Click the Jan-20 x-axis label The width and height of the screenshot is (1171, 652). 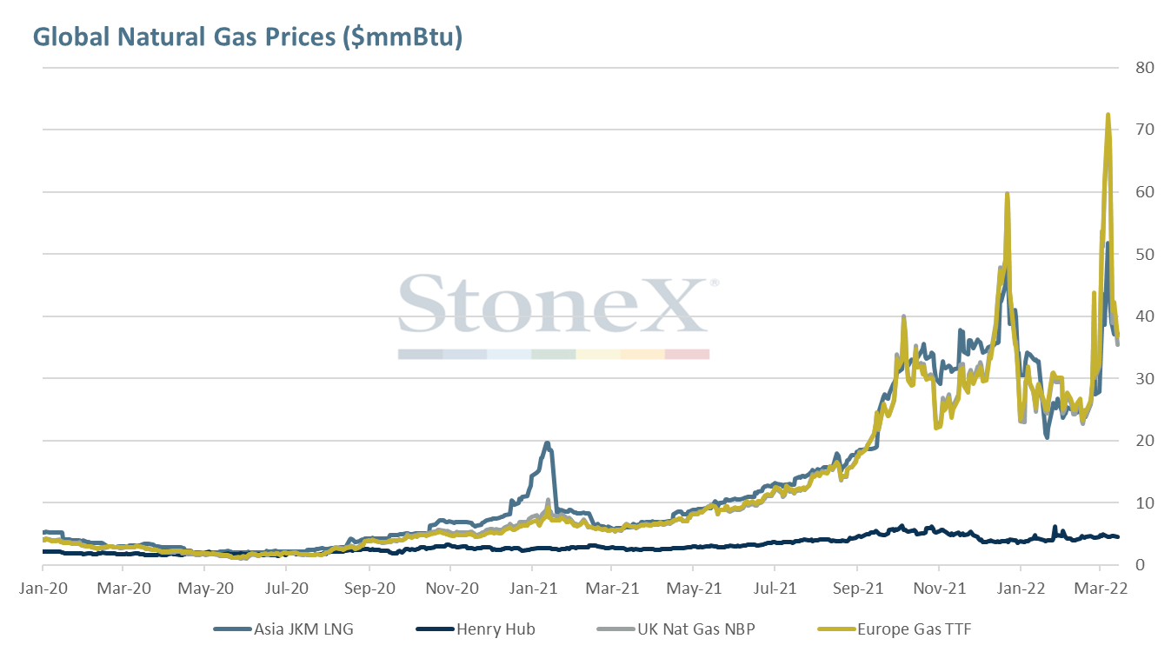click(43, 588)
